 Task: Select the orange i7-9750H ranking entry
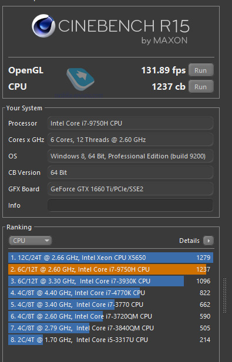click(x=110, y=269)
